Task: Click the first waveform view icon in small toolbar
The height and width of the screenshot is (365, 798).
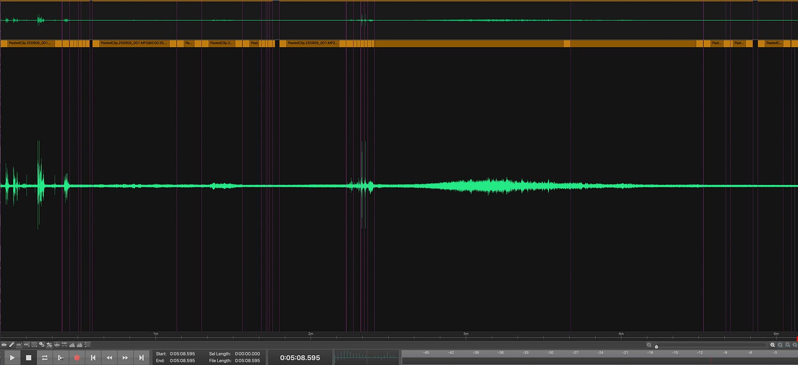Action: coord(4,345)
